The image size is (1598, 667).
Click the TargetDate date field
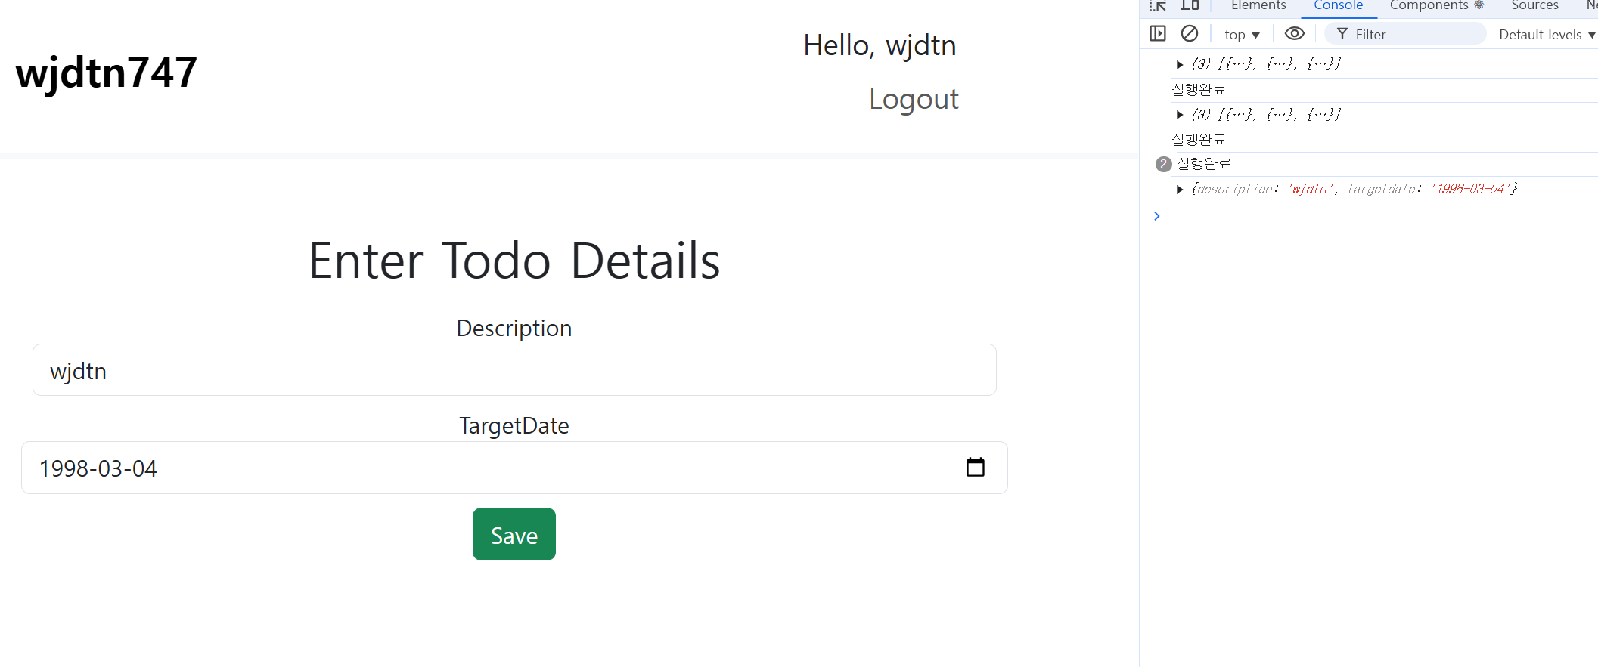pos(514,468)
